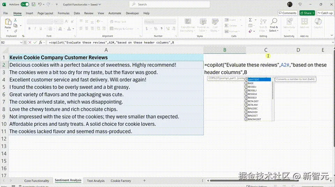
Task: Open the Clipboard group dialog launcher
Action: pyautogui.click(x=23, y=36)
